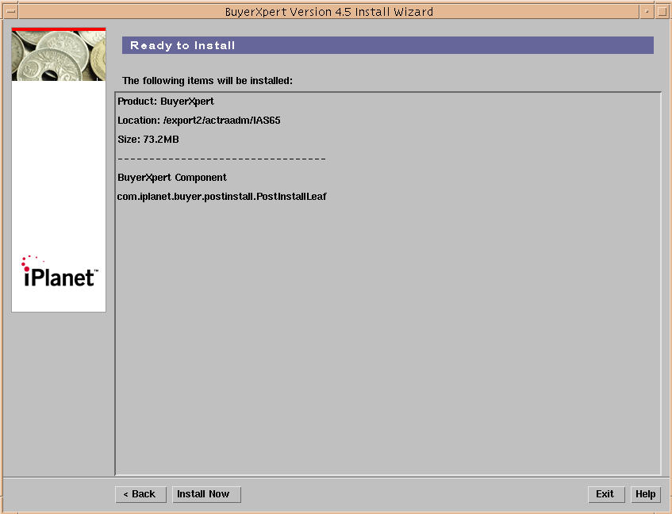Image resolution: width=672 pixels, height=514 pixels.
Task: Click the Install Now button
Action: (x=206, y=494)
